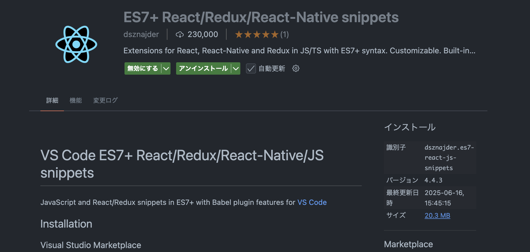Click the (1) rating count
This screenshot has width=530, height=252.
pyautogui.click(x=285, y=35)
